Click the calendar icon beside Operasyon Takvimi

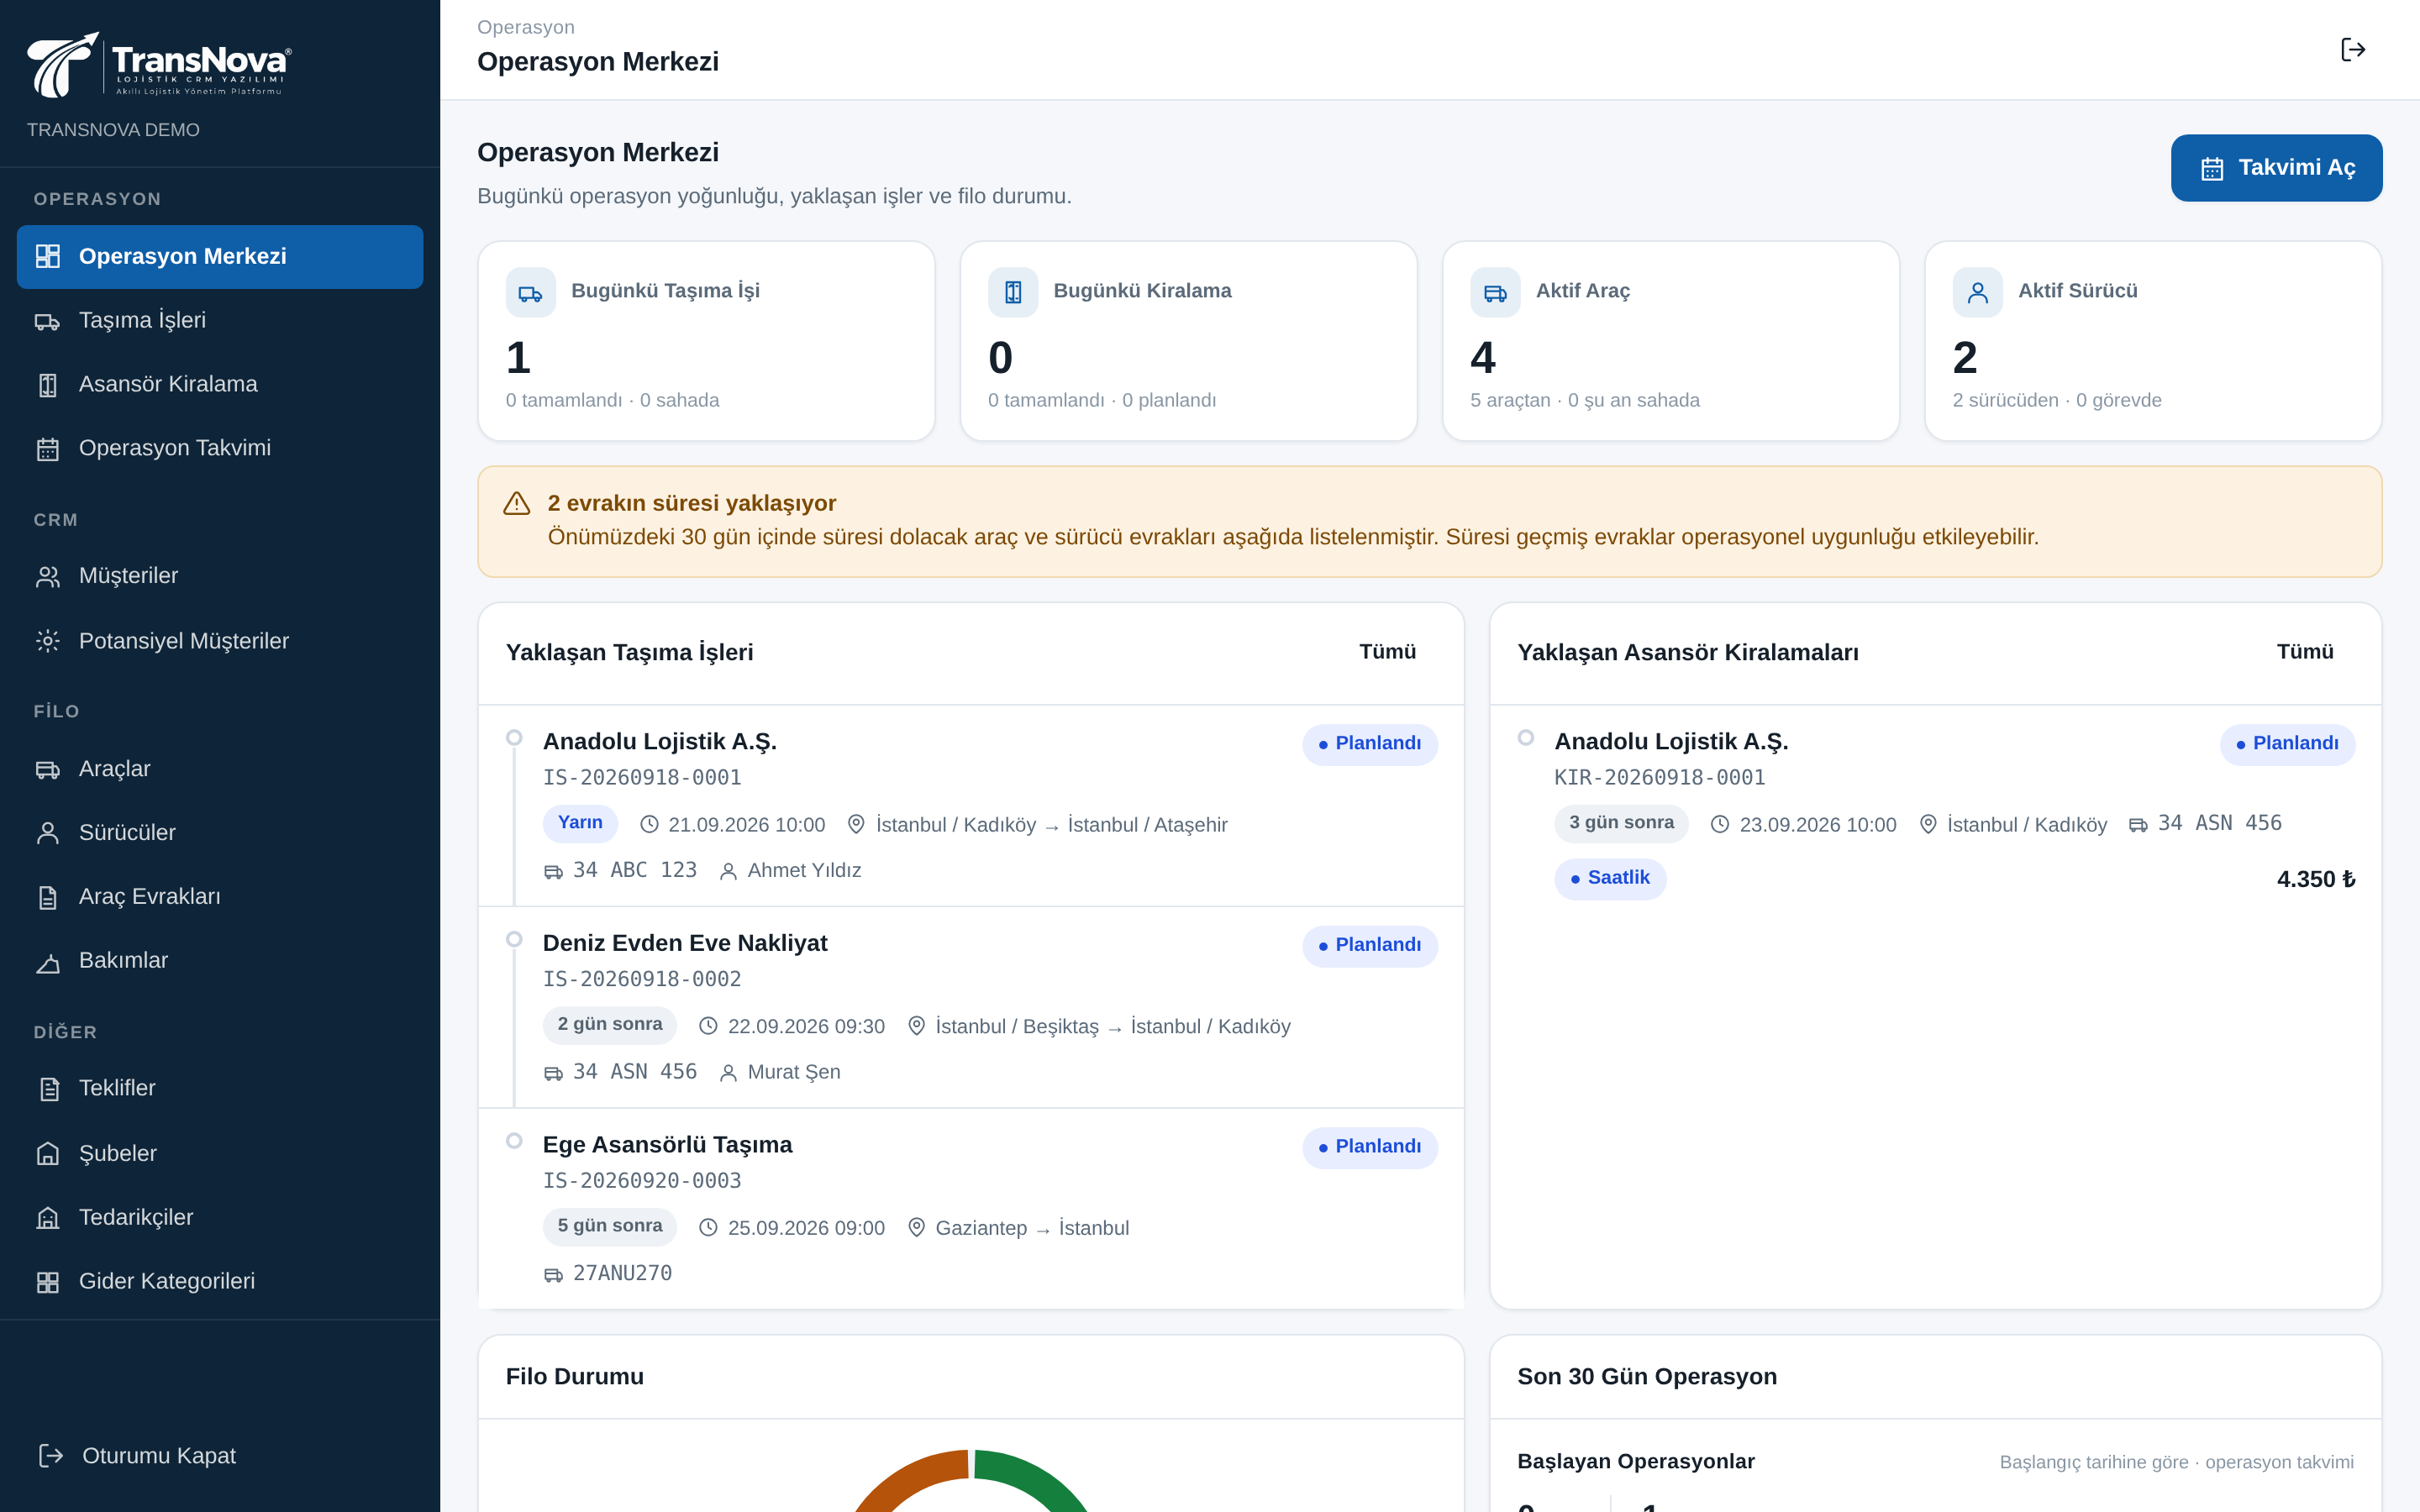[48, 449]
